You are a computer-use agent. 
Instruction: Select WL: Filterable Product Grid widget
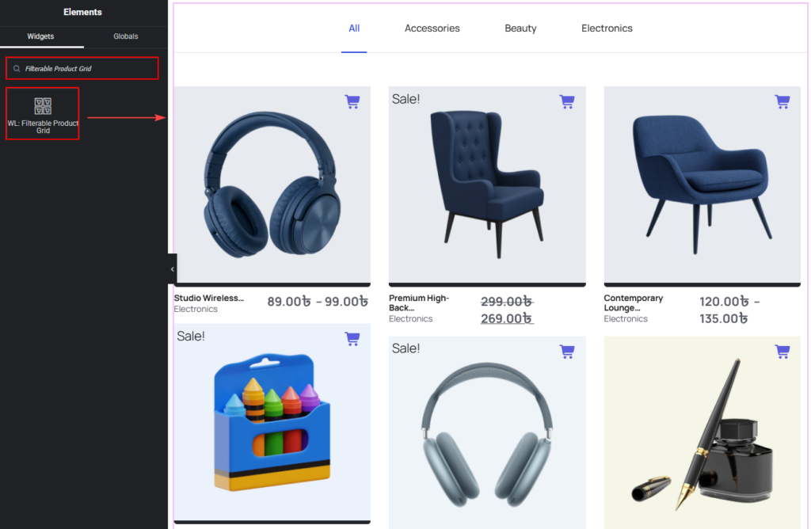click(43, 114)
